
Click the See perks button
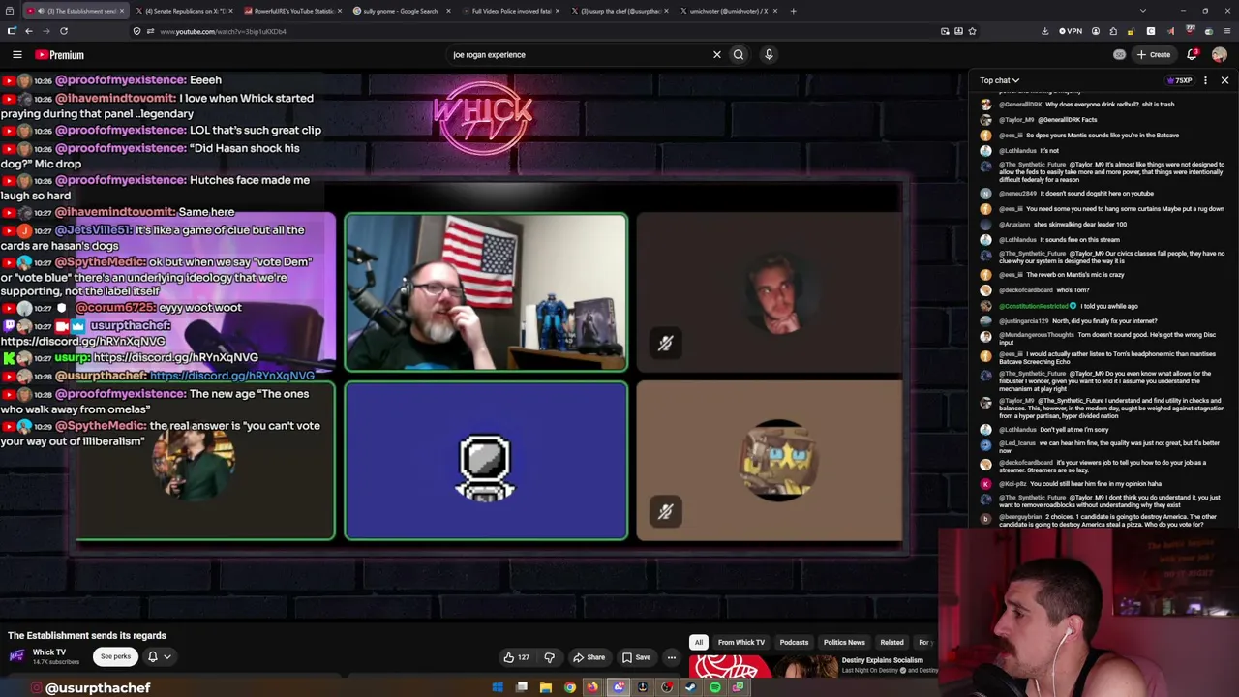pyautogui.click(x=115, y=656)
